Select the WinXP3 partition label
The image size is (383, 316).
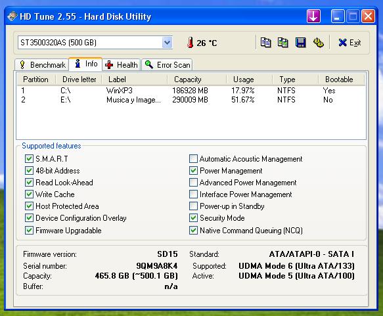(120, 91)
